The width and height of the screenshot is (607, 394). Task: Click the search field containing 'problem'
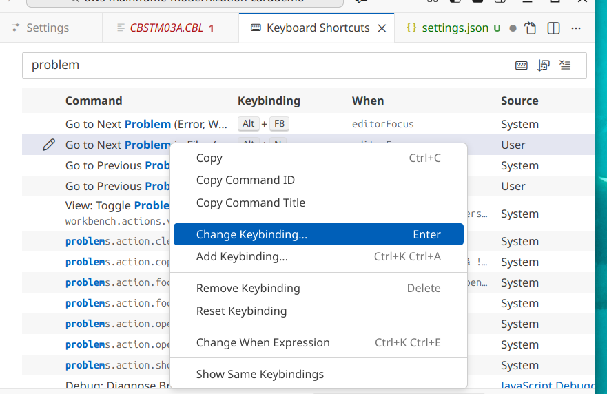click(x=262, y=65)
